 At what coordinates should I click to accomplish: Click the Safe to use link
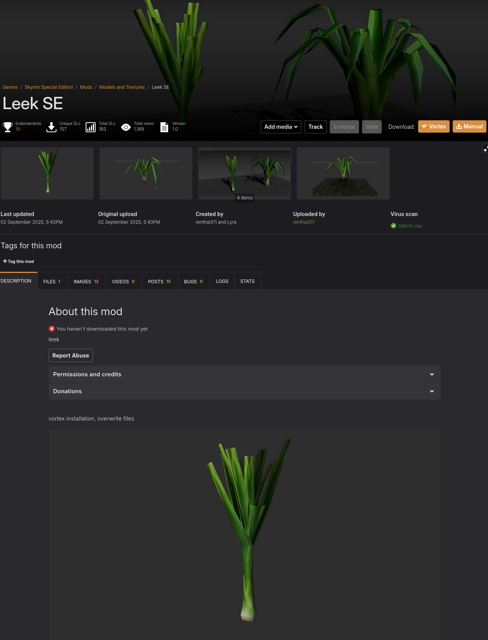(x=410, y=226)
